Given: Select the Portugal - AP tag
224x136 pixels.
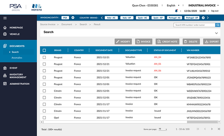Looking at the screenshot, I should [x=192, y=18].
